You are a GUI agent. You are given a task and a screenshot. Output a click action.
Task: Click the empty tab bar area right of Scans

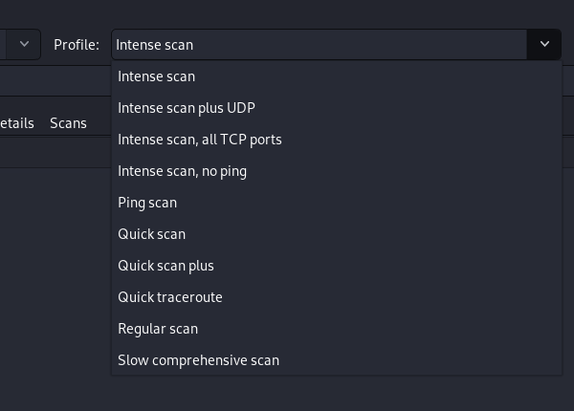tap(102, 123)
